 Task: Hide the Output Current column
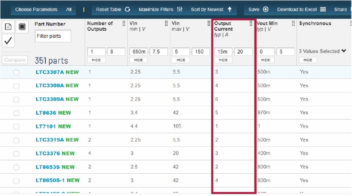coord(223,60)
